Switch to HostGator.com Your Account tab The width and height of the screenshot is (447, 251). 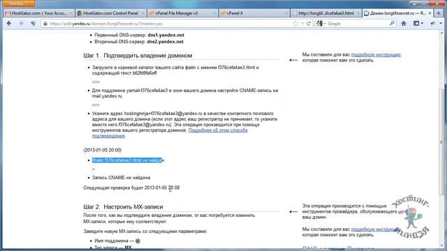[x=39, y=13]
